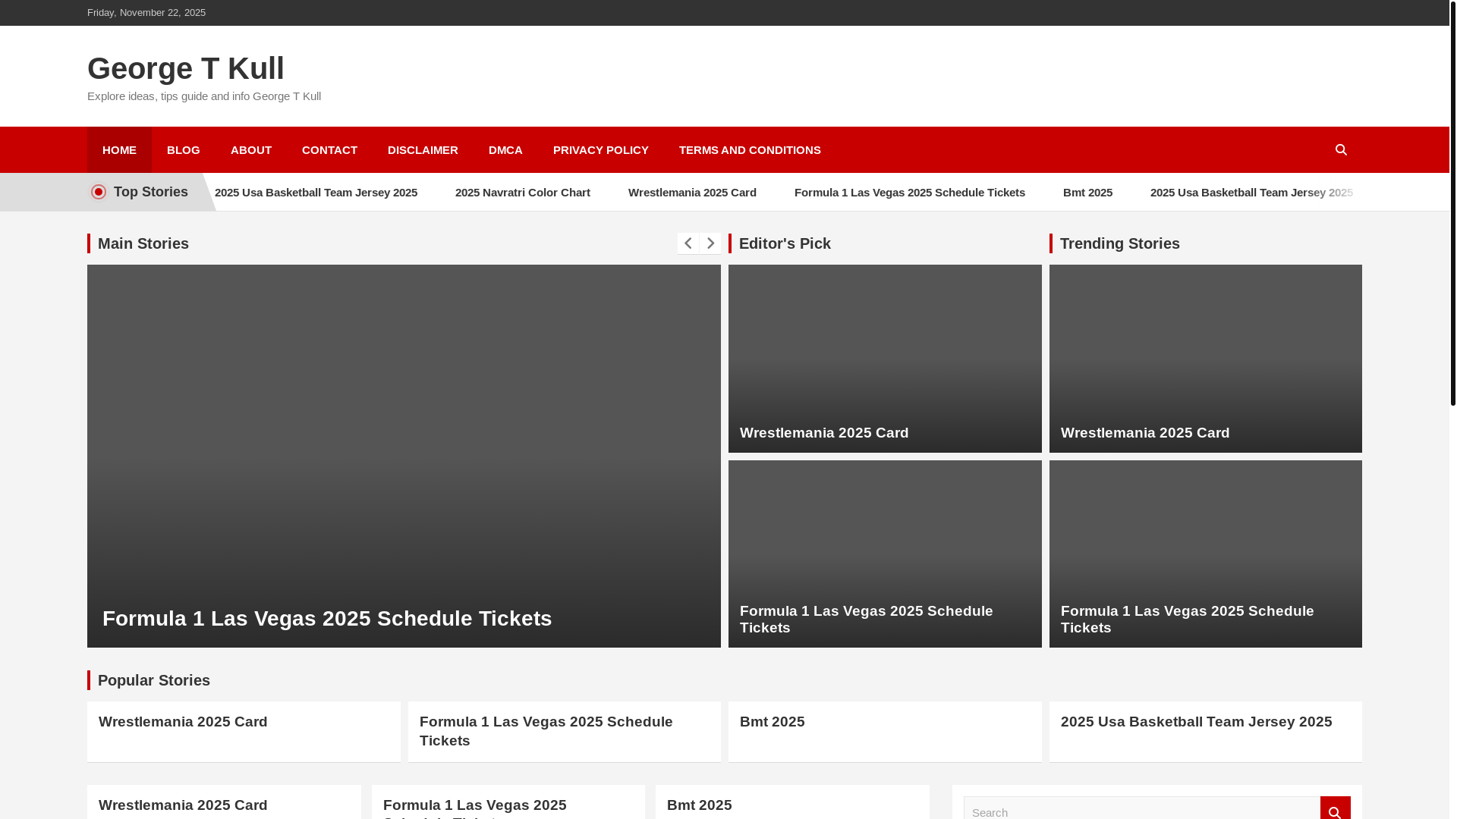
Task: Go to previous slide in Main Stories
Action: [688, 243]
